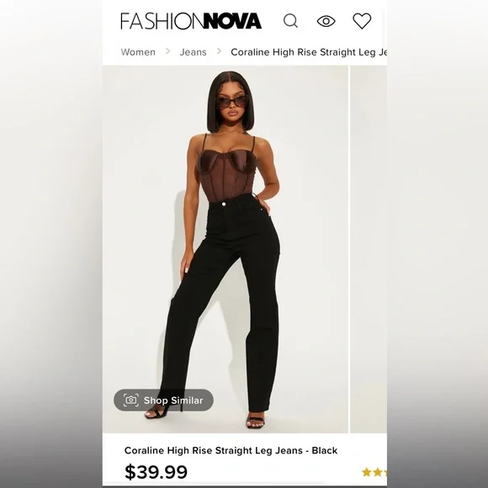The height and width of the screenshot is (488, 488).
Task: Open search with the magnifier icon
Action: click(290, 21)
